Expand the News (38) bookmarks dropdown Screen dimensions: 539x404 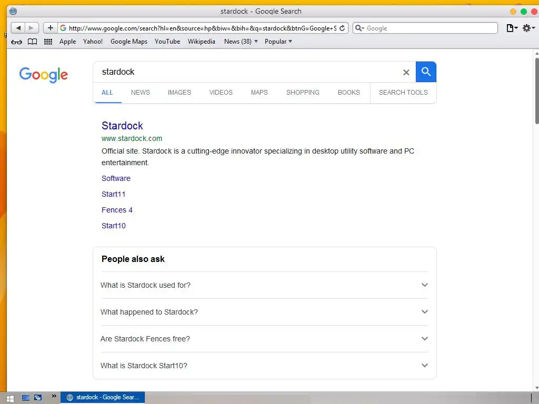coord(241,42)
